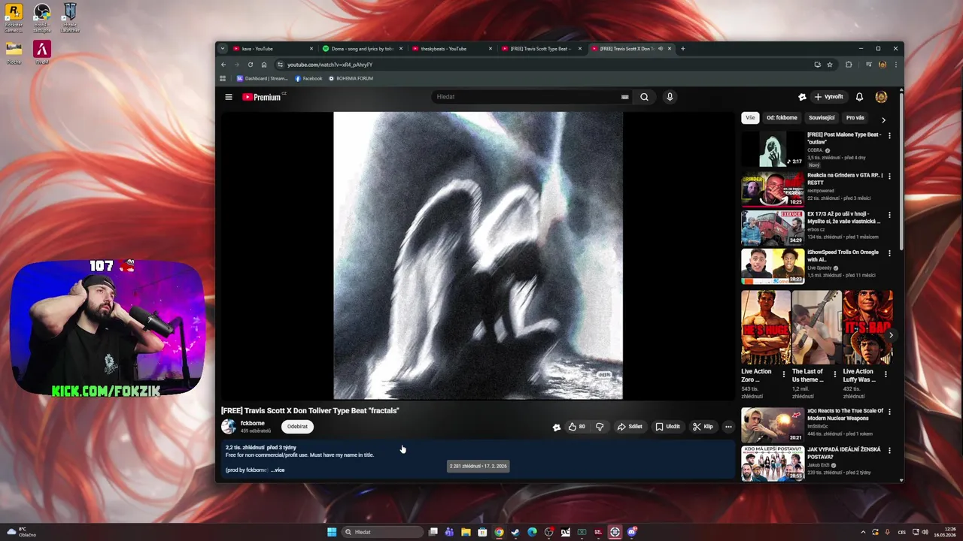Open options for Live Action Zoro short
The image size is (963, 541).
pyautogui.click(x=784, y=373)
